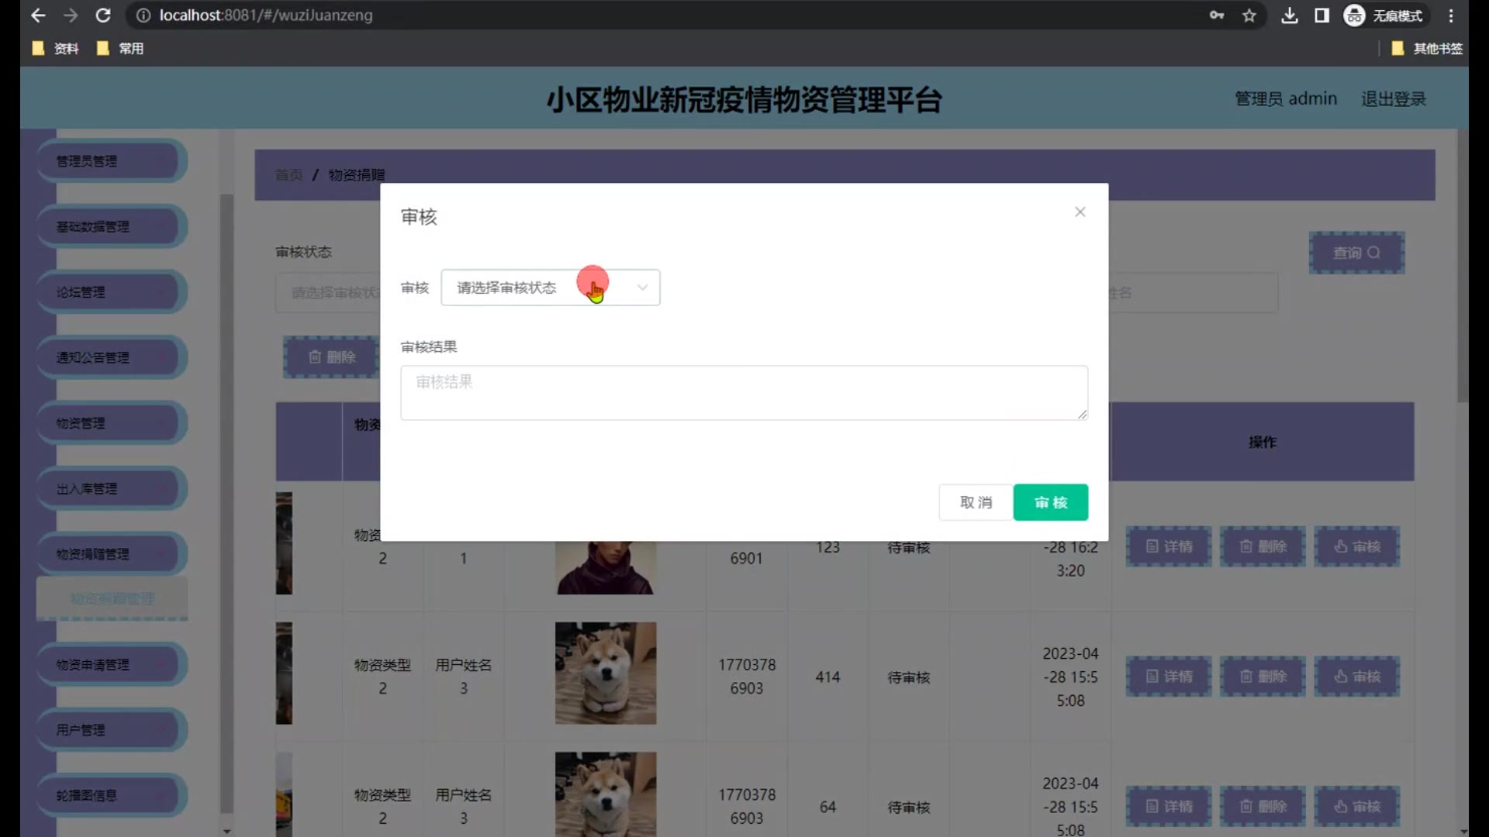The height and width of the screenshot is (837, 1489).
Task: Open the browser three-dot menu
Action: [1451, 15]
